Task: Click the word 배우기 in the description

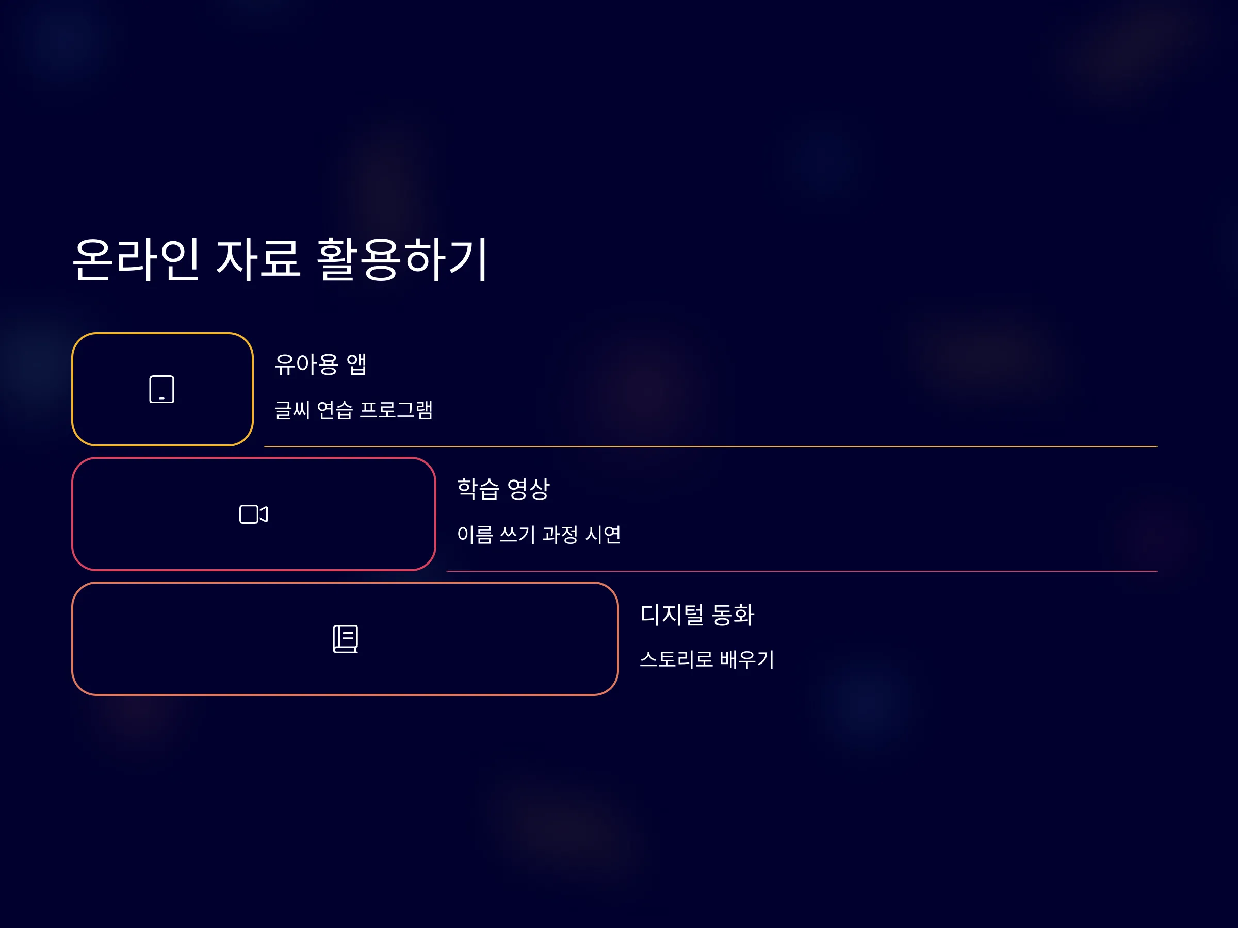Action: [747, 659]
